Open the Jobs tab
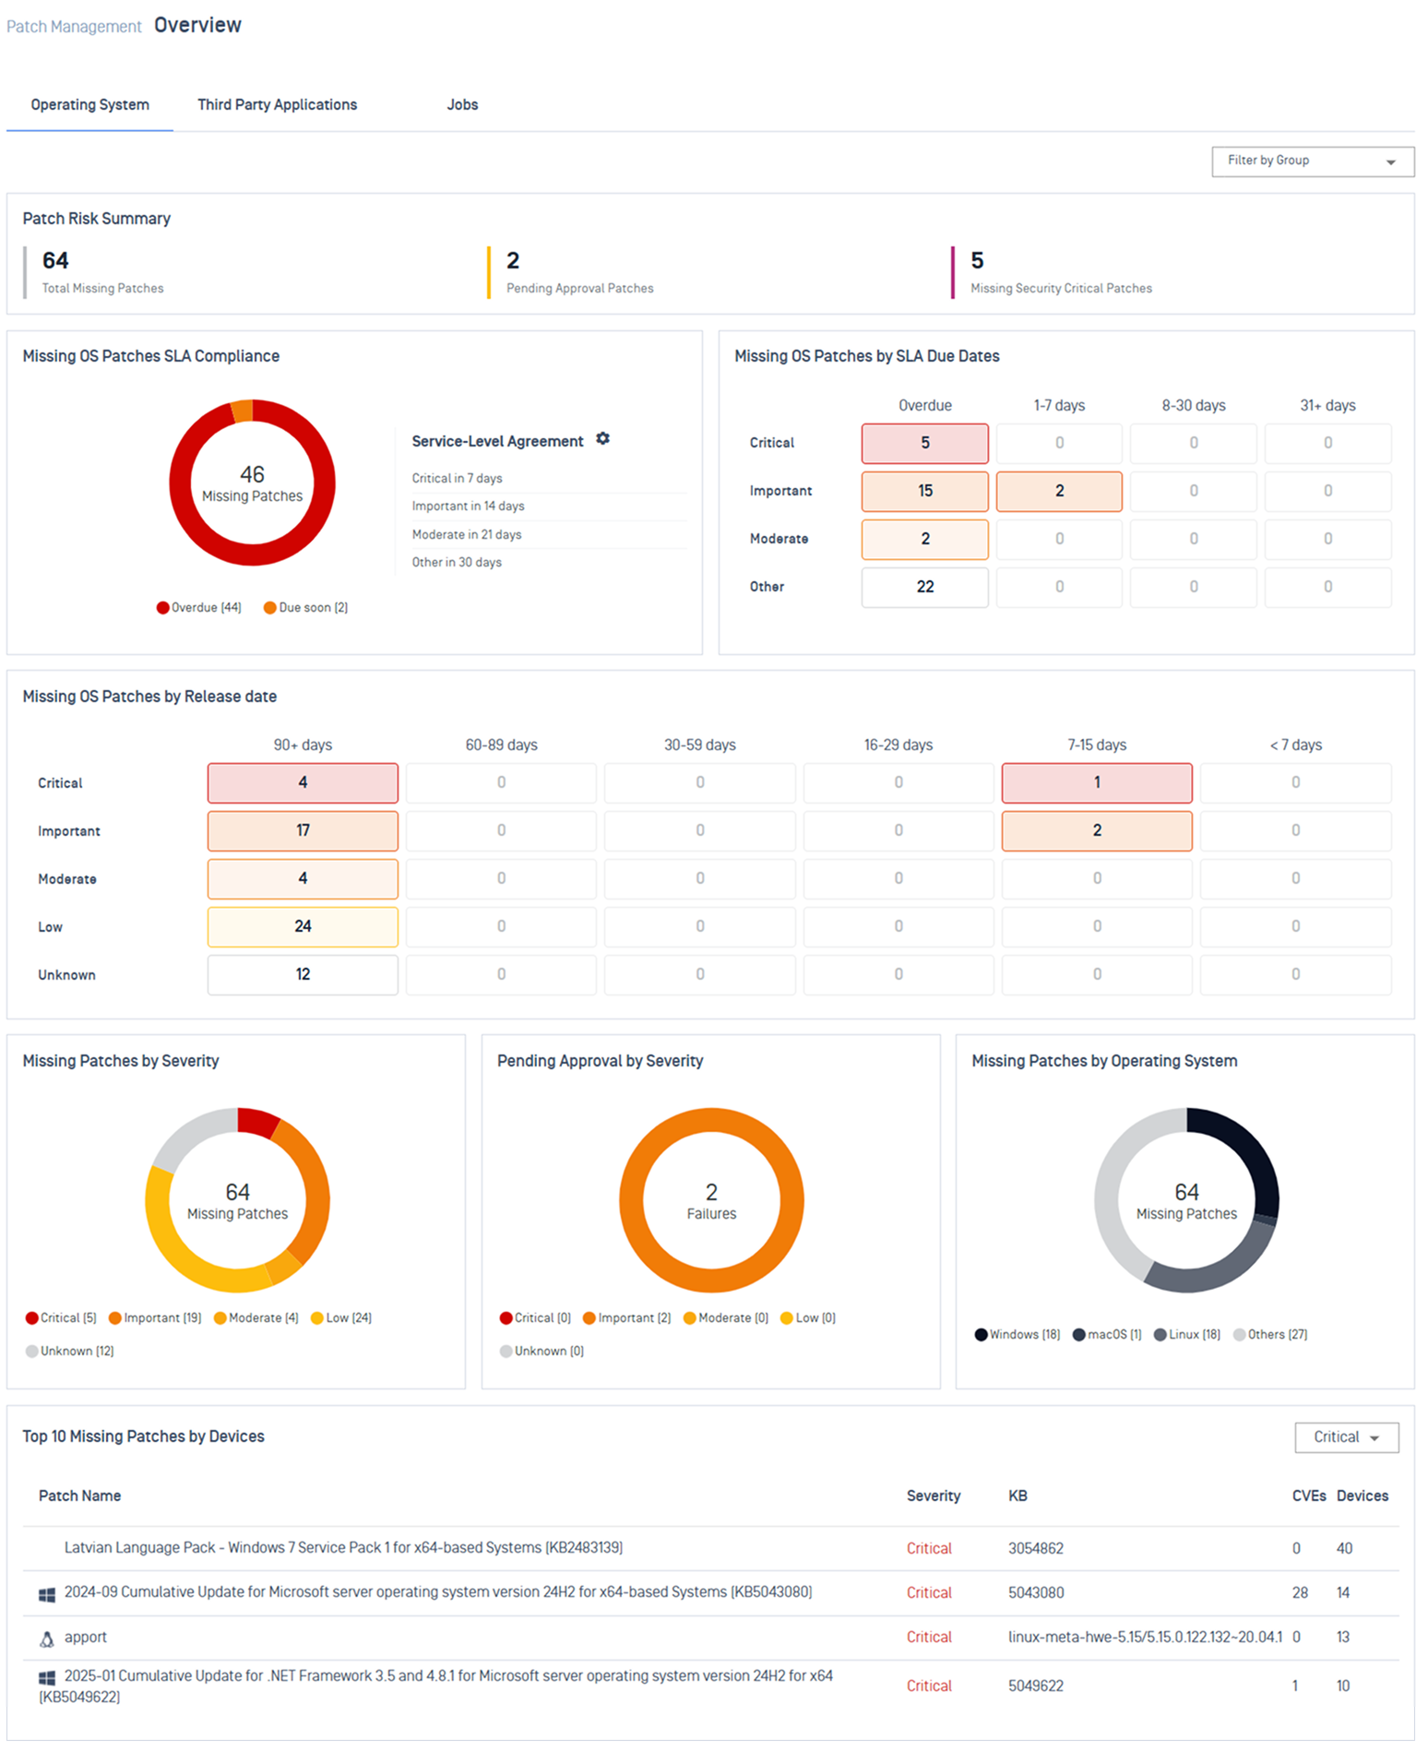1428x1751 pixels. pos(462,104)
